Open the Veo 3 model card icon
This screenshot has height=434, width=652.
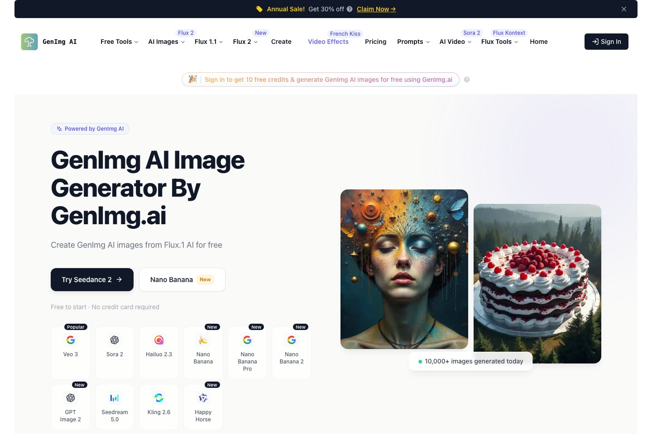point(71,340)
